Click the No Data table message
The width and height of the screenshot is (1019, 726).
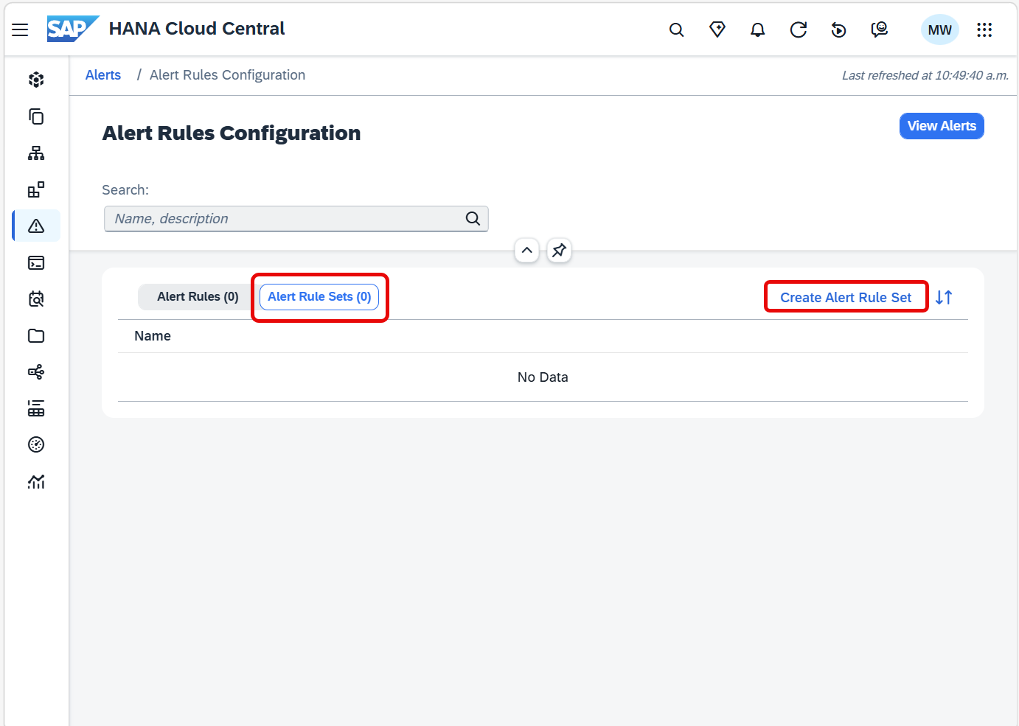click(543, 377)
